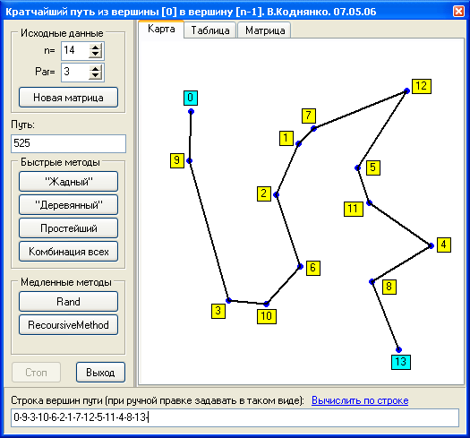Click the Путь value field showing 525

click(x=68, y=143)
